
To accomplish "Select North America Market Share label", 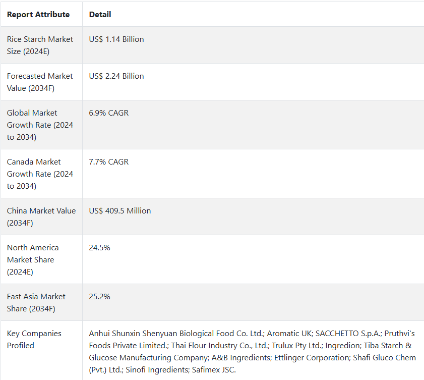I will 33,260.
